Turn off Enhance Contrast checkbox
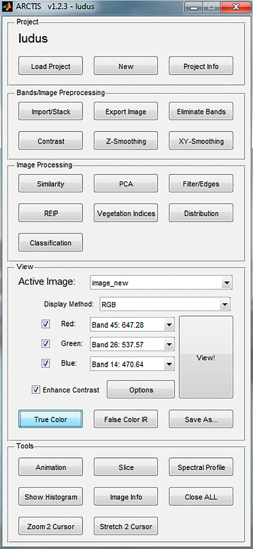 [36, 389]
